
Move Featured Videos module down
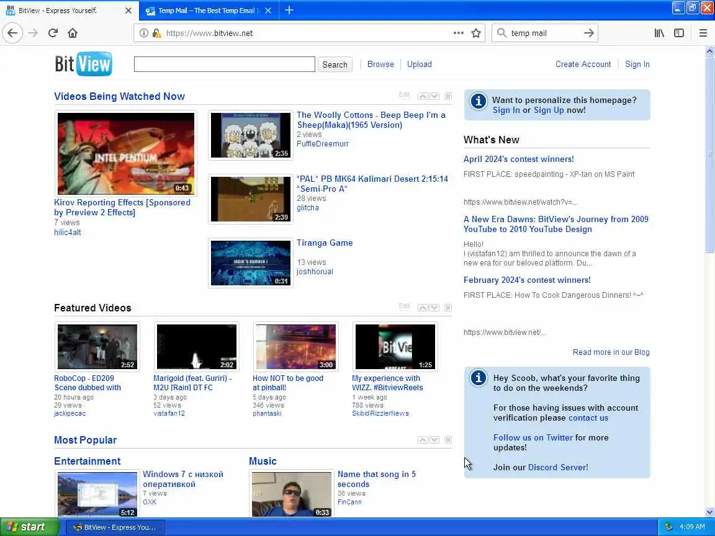434,308
